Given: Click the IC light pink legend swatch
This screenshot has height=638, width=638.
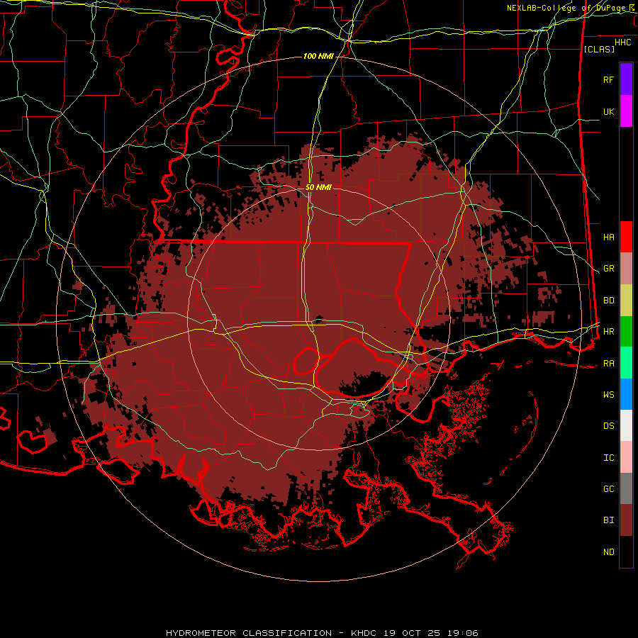Looking at the screenshot, I should [626, 457].
